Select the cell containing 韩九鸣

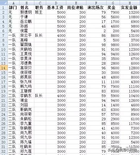27,87
